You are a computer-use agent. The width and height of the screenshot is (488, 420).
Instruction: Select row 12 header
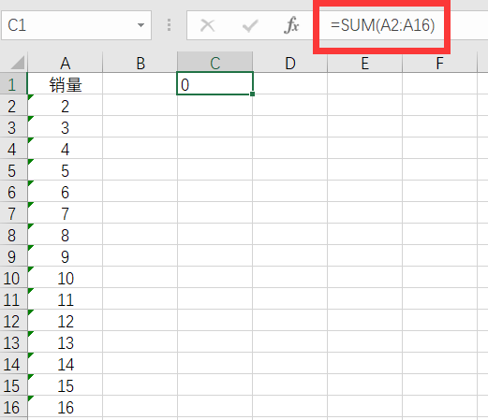pyautogui.click(x=13, y=320)
